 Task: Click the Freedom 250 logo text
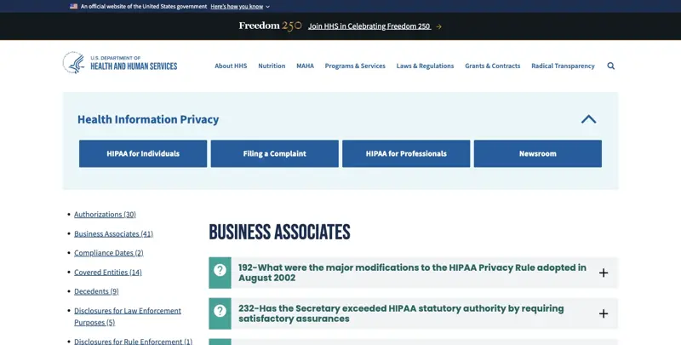pyautogui.click(x=270, y=26)
